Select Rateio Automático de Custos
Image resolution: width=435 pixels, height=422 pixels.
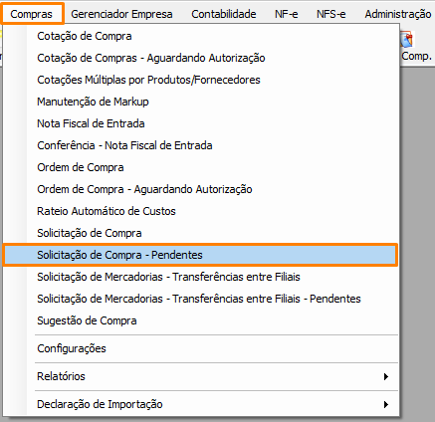click(200, 211)
